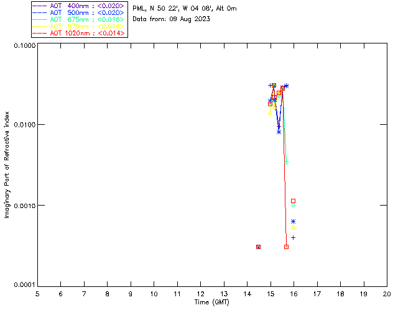Click the PML station location text

[x=185, y=8]
